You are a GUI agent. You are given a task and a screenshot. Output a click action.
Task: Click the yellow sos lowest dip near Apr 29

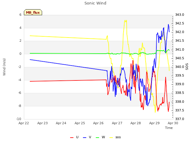click(x=155, y=112)
